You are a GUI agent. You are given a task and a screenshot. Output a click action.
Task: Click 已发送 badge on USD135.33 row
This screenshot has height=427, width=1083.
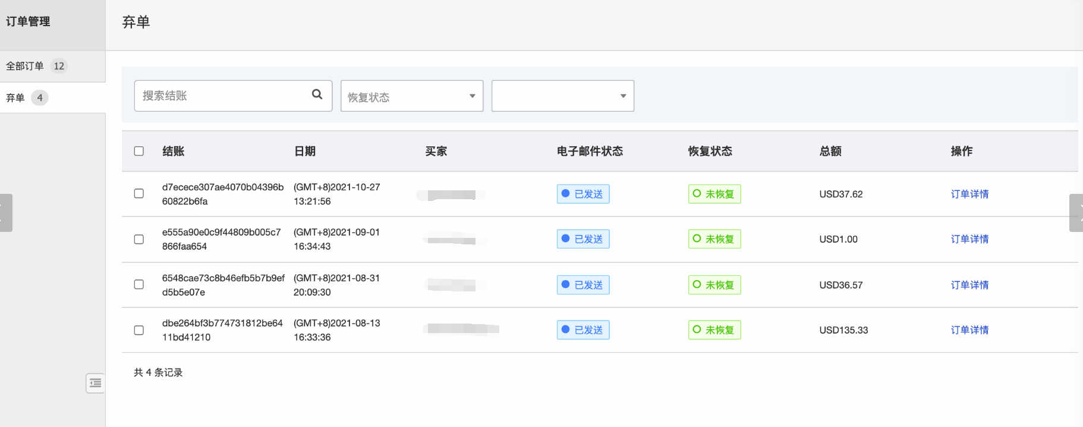(x=583, y=330)
